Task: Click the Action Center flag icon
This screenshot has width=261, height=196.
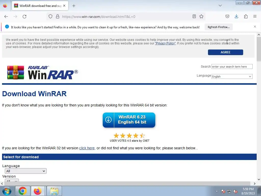Action: 223,191
